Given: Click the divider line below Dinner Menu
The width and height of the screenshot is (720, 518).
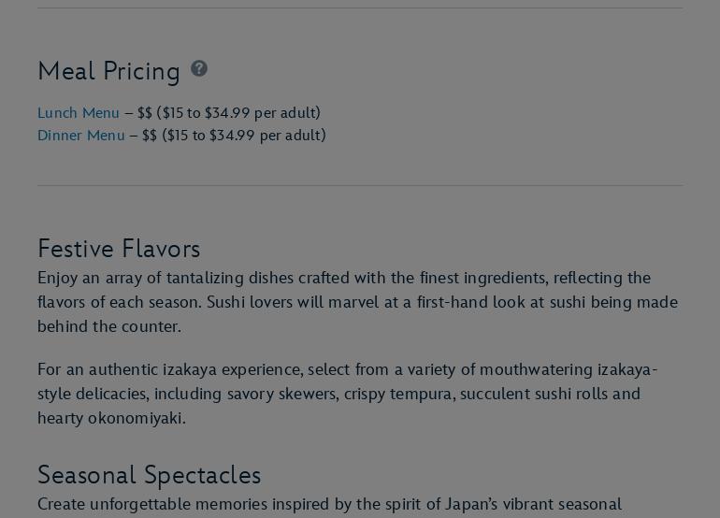Looking at the screenshot, I should coord(360,185).
